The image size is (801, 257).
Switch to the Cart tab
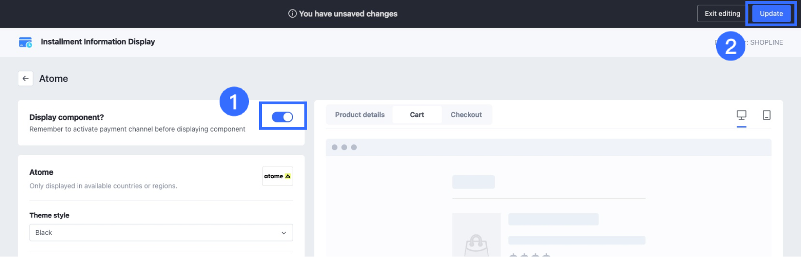417,115
